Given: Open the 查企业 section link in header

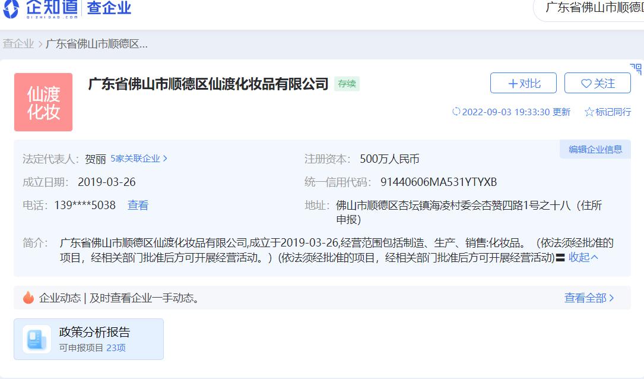Looking at the screenshot, I should (x=109, y=8).
